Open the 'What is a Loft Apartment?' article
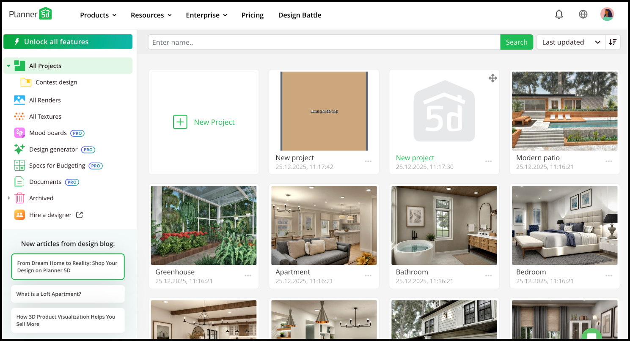The height and width of the screenshot is (341, 630). coord(68,294)
